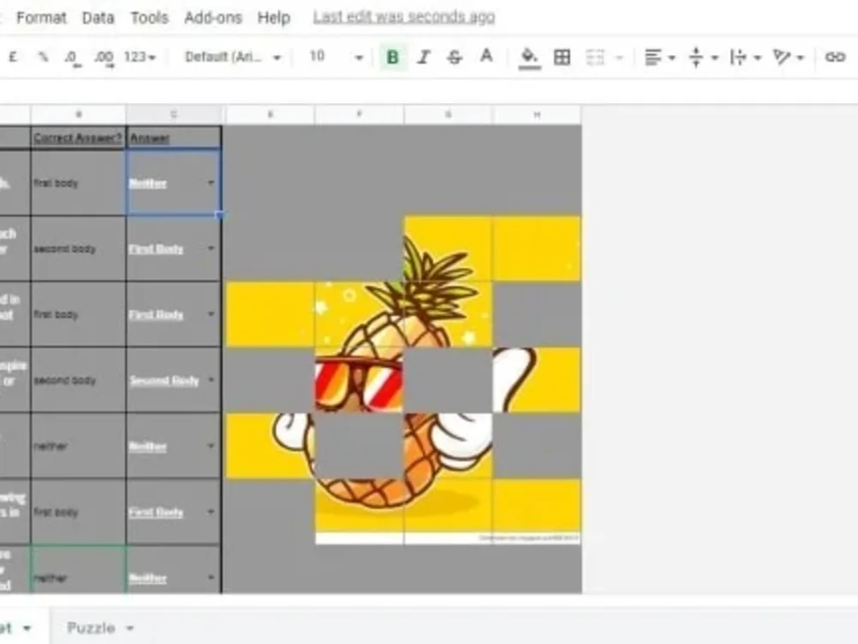This screenshot has width=858, height=644.
Task: Select column H header
Action: coord(537,114)
